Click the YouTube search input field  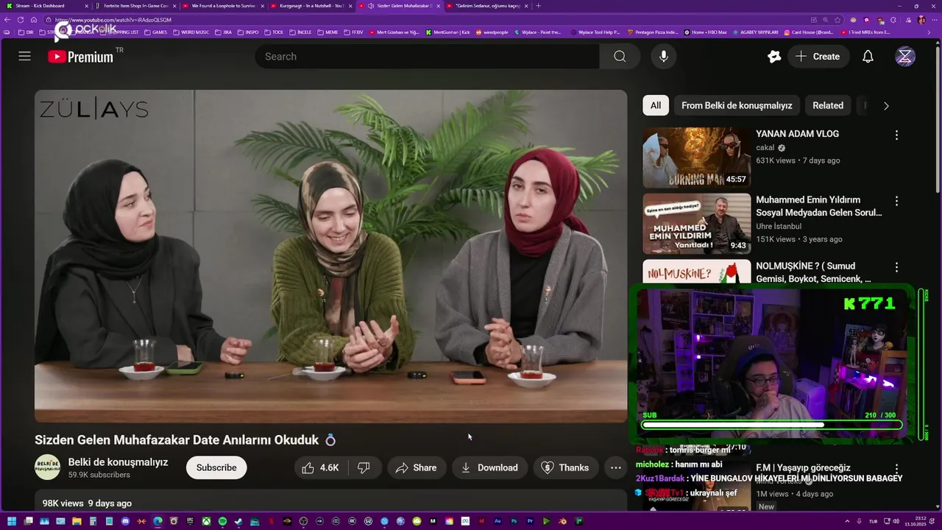click(427, 57)
